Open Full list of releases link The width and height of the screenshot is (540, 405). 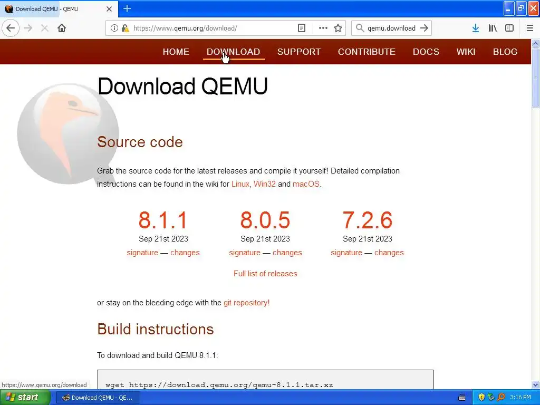point(265,274)
